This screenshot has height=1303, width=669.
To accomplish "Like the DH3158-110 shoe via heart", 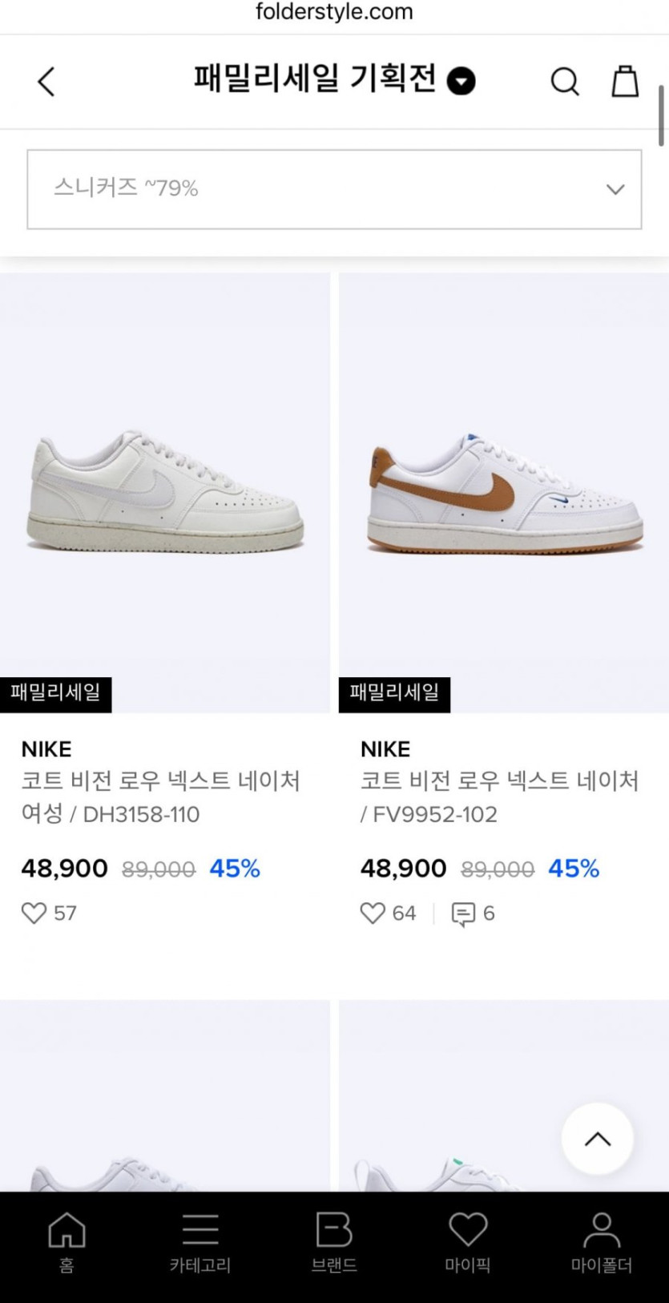I will tap(34, 913).
